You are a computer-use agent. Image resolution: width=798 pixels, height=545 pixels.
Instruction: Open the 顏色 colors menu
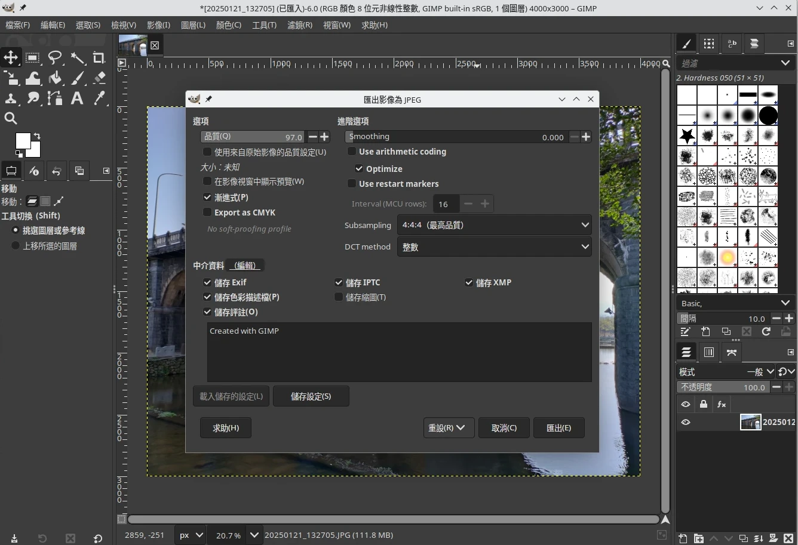[228, 25]
